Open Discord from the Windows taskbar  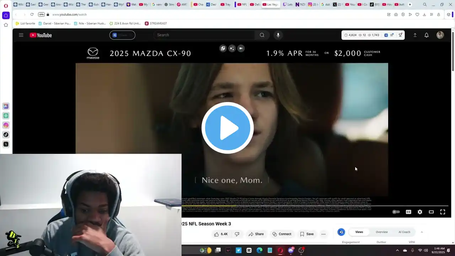(x=291, y=250)
